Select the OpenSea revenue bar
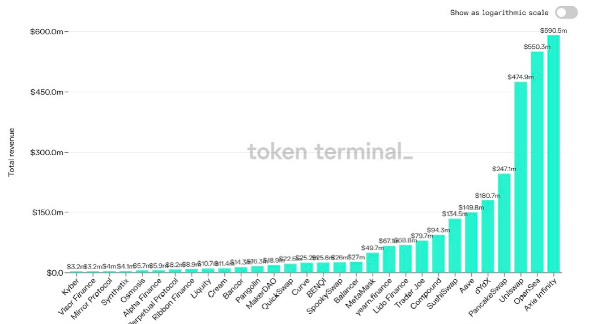Viewport: 589px width, 324px height. pos(537,162)
